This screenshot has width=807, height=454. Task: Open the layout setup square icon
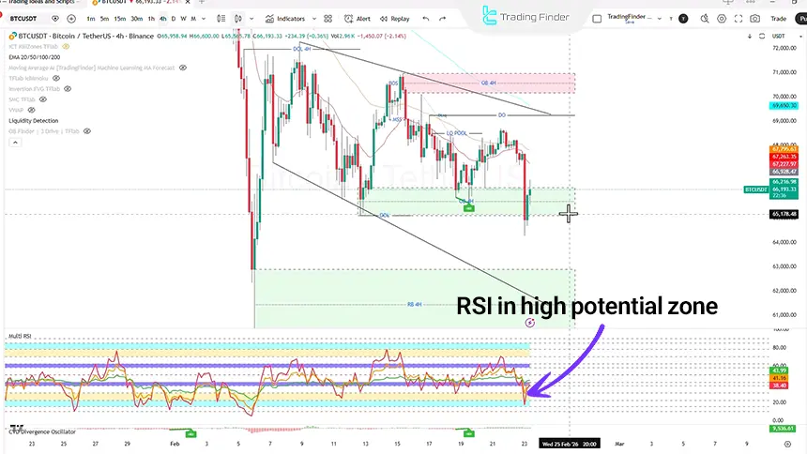(597, 19)
